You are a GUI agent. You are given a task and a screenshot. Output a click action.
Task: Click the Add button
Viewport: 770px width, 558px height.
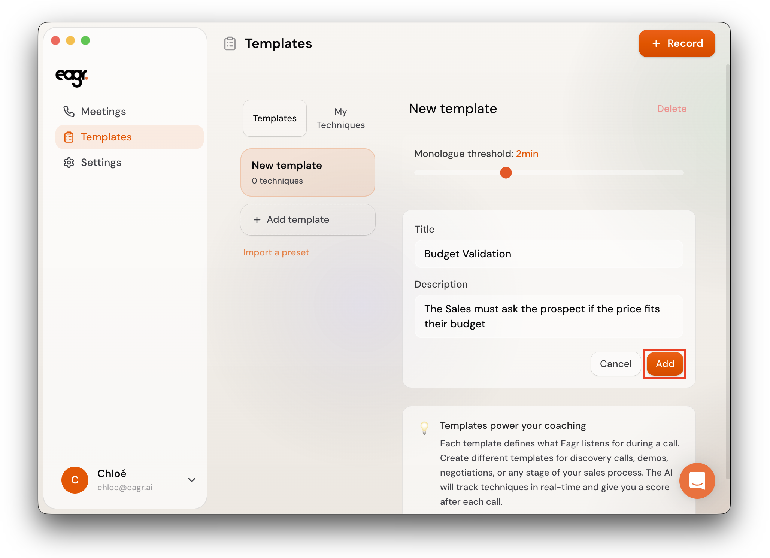[665, 364]
